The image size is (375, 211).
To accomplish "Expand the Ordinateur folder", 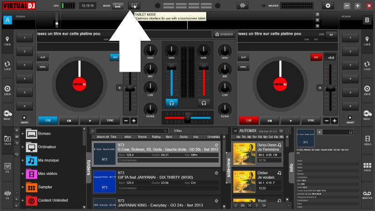I will coord(22,147).
